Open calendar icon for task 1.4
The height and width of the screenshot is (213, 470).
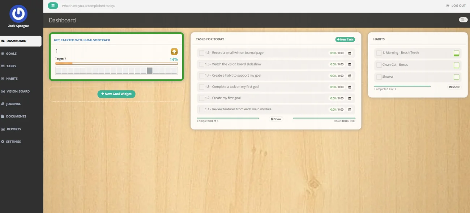(350, 76)
